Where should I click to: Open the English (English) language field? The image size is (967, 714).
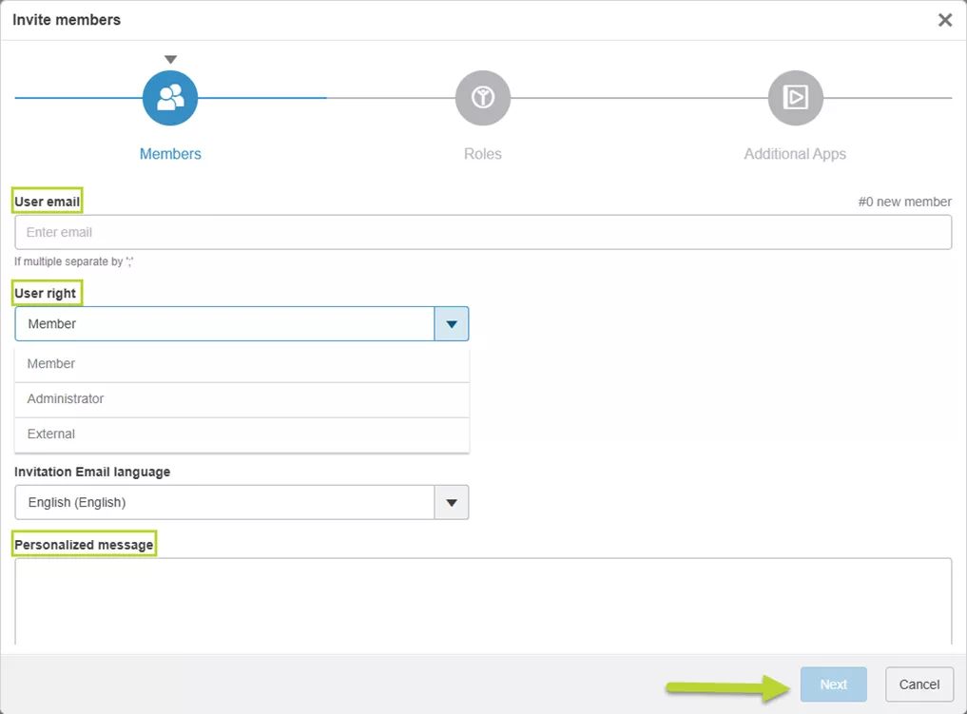coord(224,503)
